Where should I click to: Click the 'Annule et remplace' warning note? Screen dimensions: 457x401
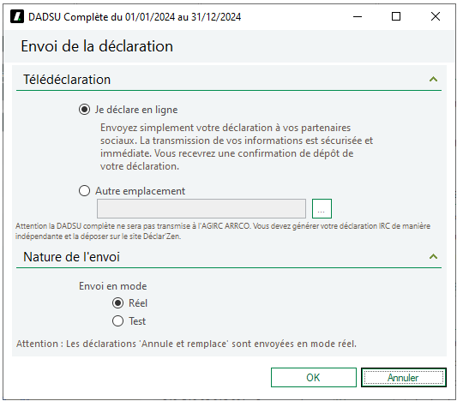[187, 344]
